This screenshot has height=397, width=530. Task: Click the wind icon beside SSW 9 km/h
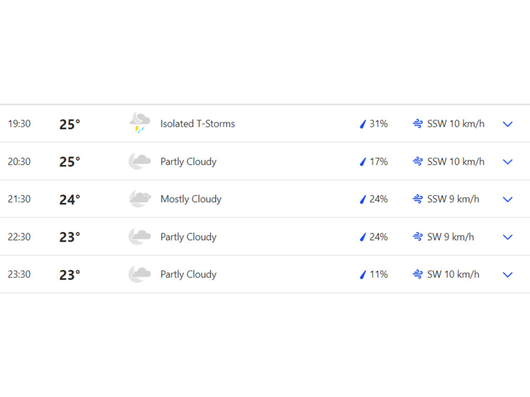point(418,199)
